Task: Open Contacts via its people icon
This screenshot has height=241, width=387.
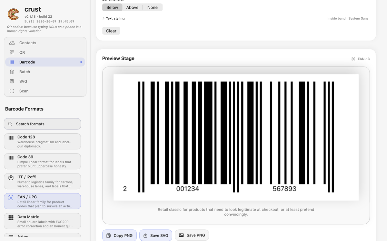Action: point(12,43)
